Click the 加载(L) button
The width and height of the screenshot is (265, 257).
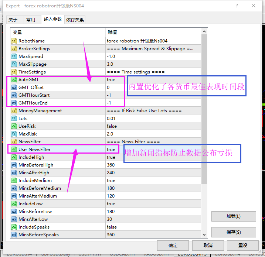234,216
